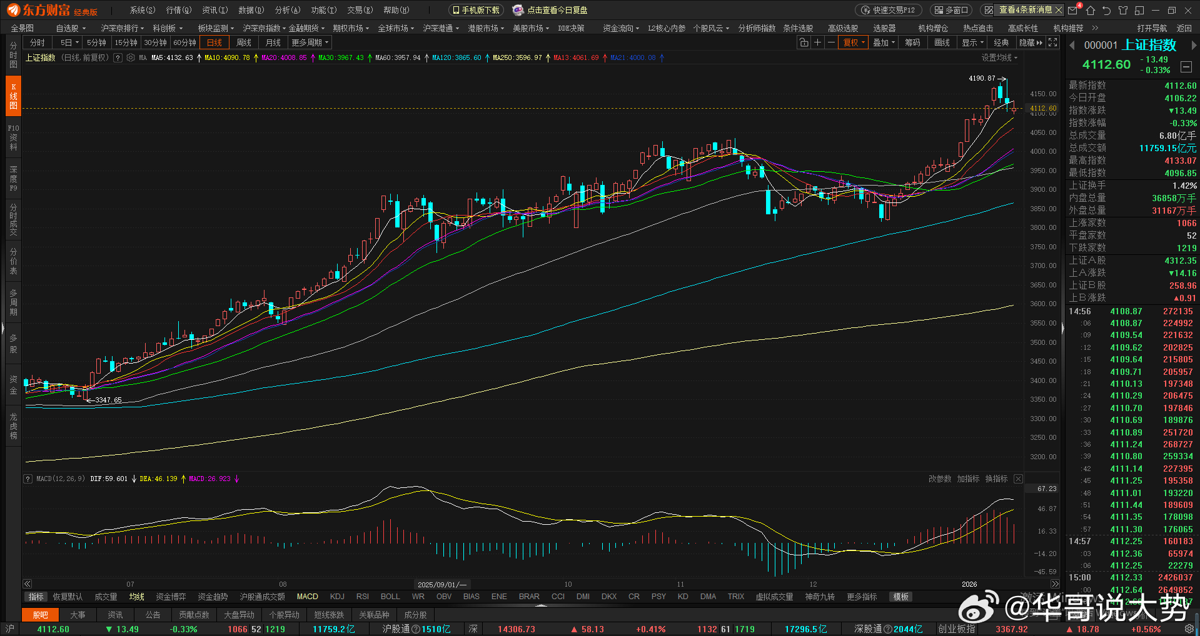The width and height of the screenshot is (1200, 636).
Task: Toggle the 均线 indicator
Action: tap(137, 597)
